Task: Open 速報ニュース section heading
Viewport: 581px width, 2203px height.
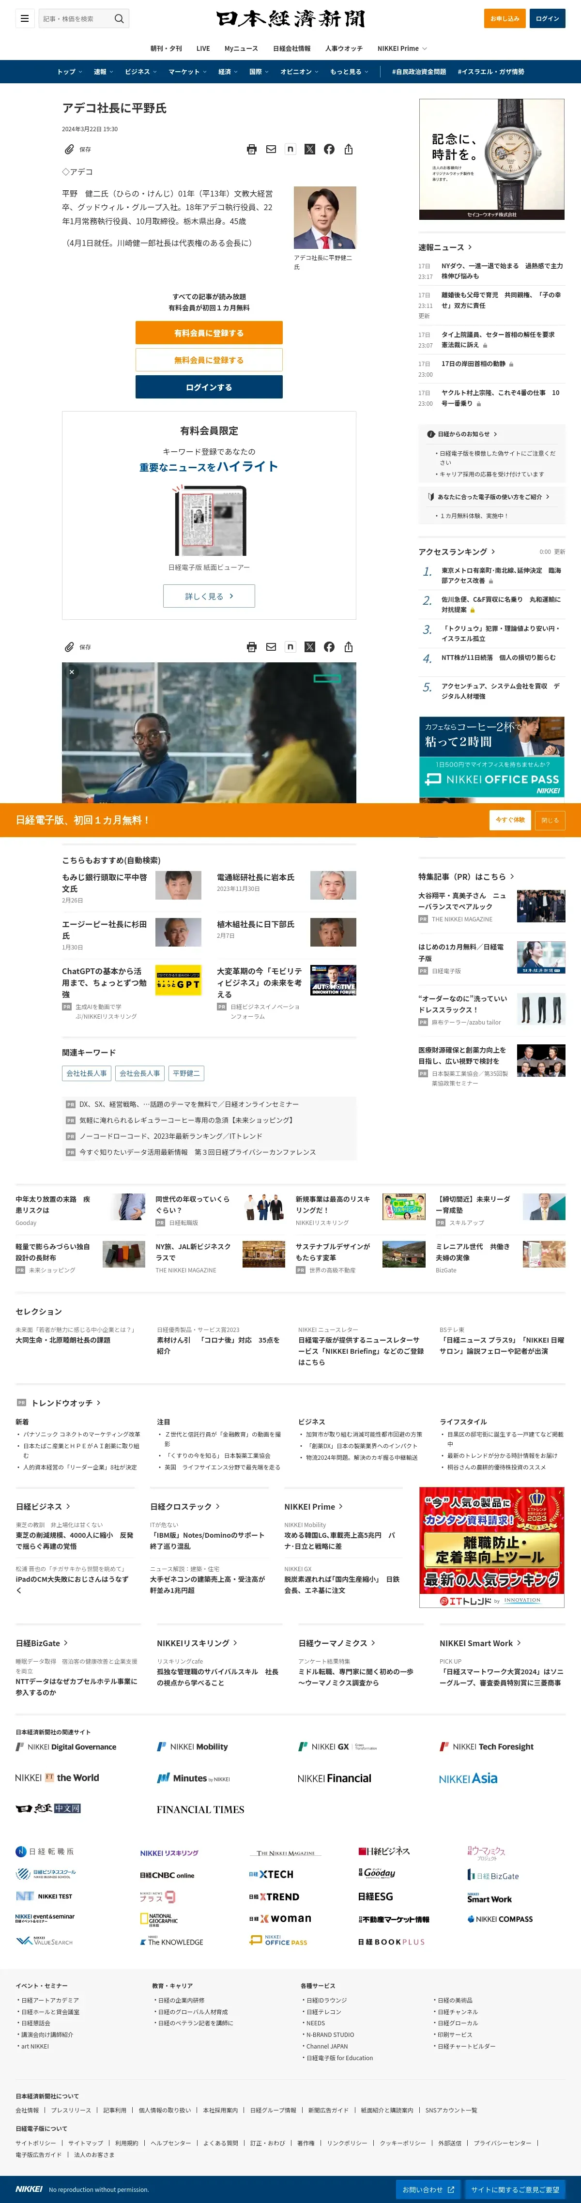Action: tap(444, 247)
